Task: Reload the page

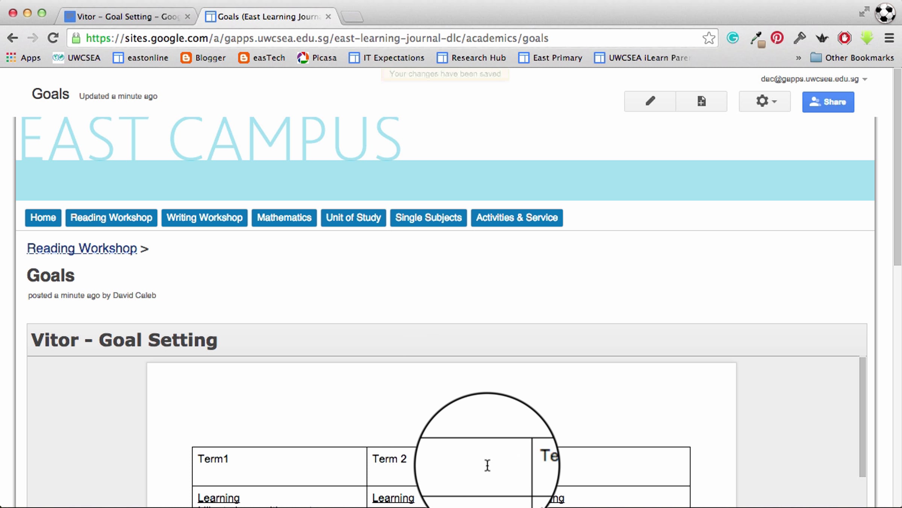Action: pyautogui.click(x=53, y=38)
